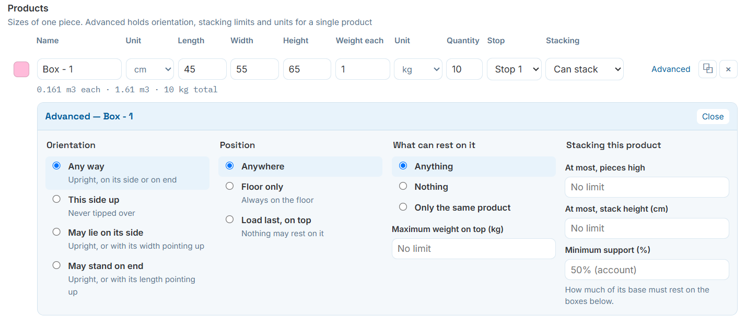Open the Can stack dropdown
The height and width of the screenshot is (317, 746).
[x=585, y=69]
